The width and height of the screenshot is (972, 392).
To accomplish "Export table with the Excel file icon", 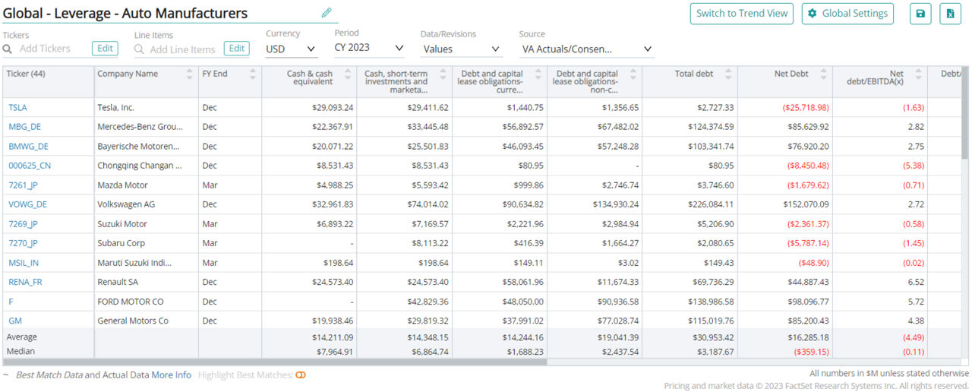I will [951, 14].
